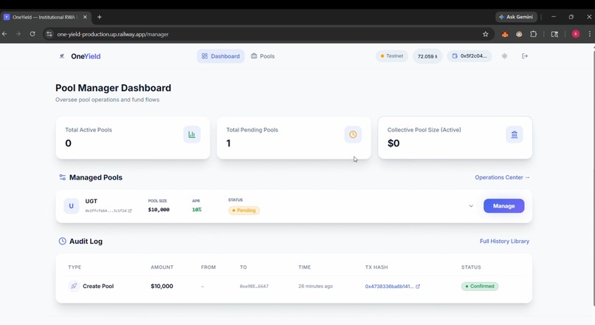Click the Create Pool type label
595x325 pixels.
click(98, 287)
